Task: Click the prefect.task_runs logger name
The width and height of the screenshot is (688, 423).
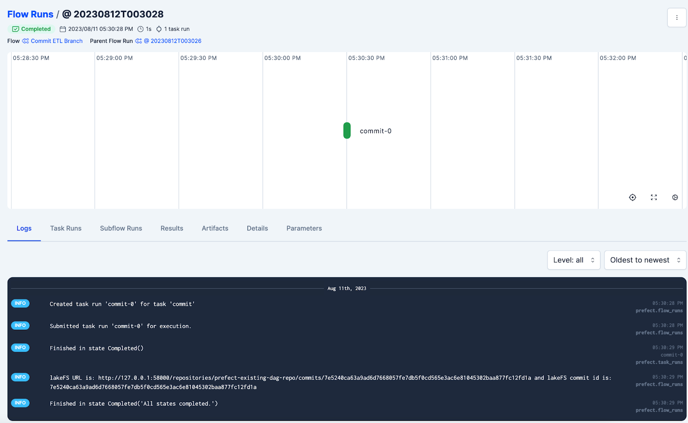Action: pos(659,362)
